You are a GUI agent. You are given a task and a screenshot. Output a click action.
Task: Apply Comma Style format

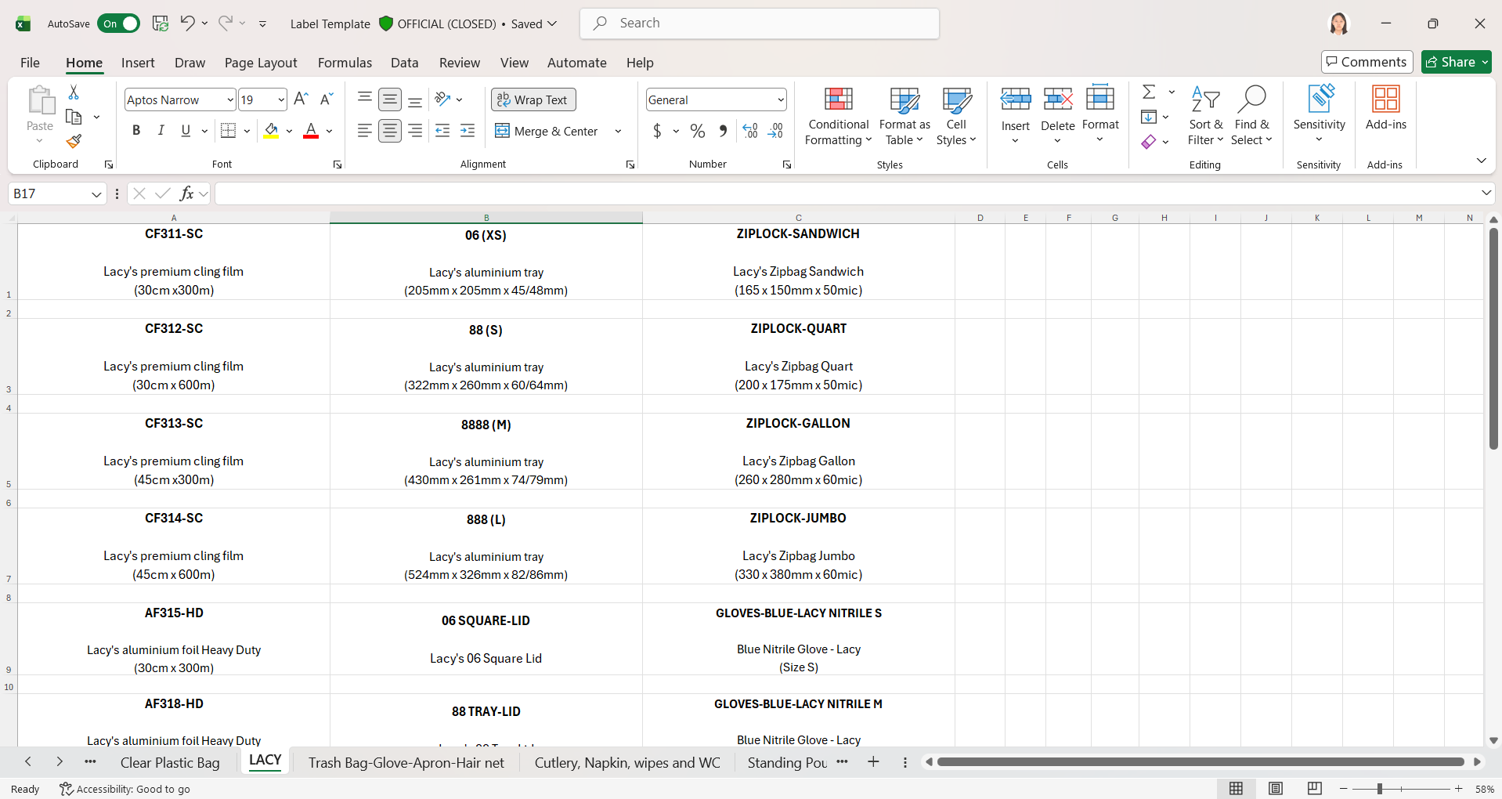(723, 131)
